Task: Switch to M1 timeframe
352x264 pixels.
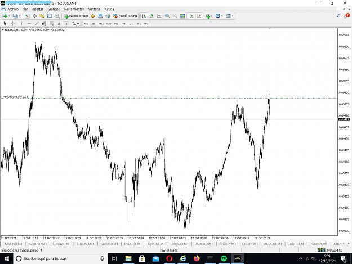Action: pyautogui.click(x=86, y=24)
